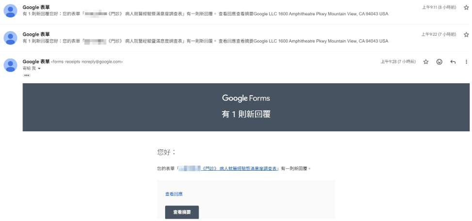The image size is (472, 221).
Task: Click sender avatar of the open 上午9:28 email
Action: tap(10, 65)
